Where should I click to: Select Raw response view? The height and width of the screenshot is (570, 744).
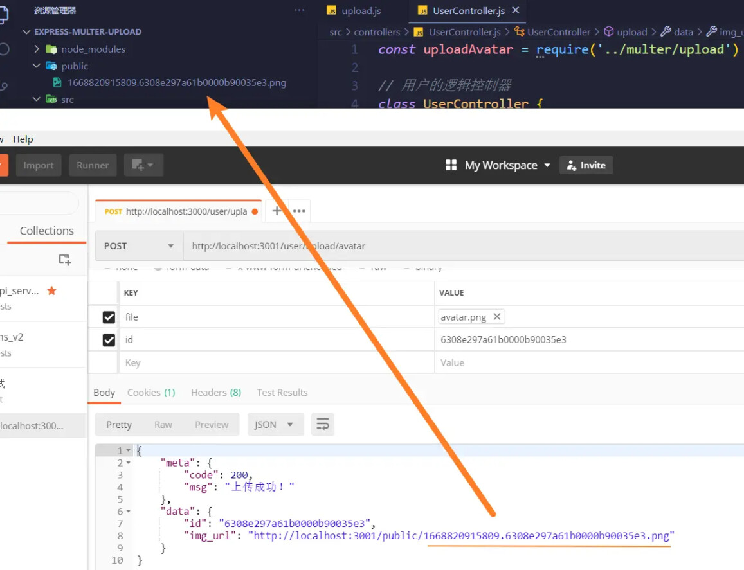(163, 424)
